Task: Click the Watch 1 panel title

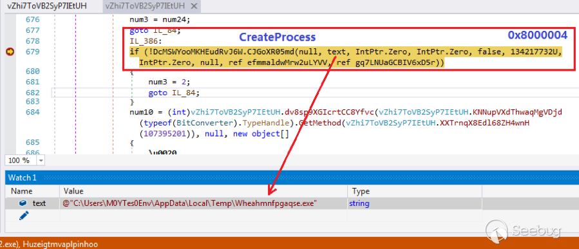Action: point(23,178)
